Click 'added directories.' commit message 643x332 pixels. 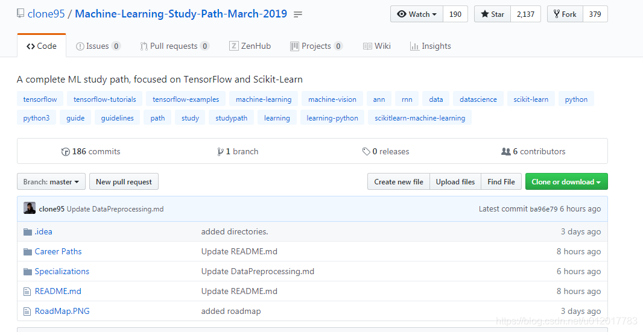pyautogui.click(x=235, y=231)
